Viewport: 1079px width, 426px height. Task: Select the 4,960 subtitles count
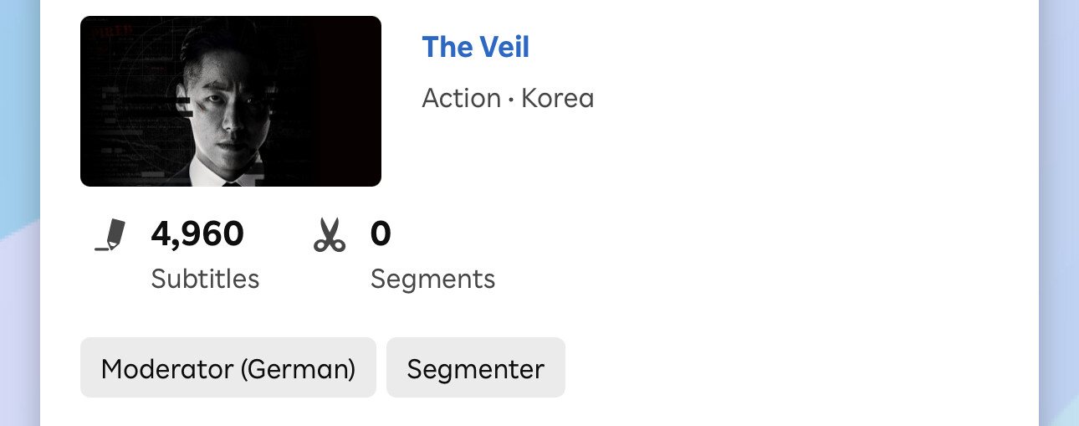coord(197,234)
